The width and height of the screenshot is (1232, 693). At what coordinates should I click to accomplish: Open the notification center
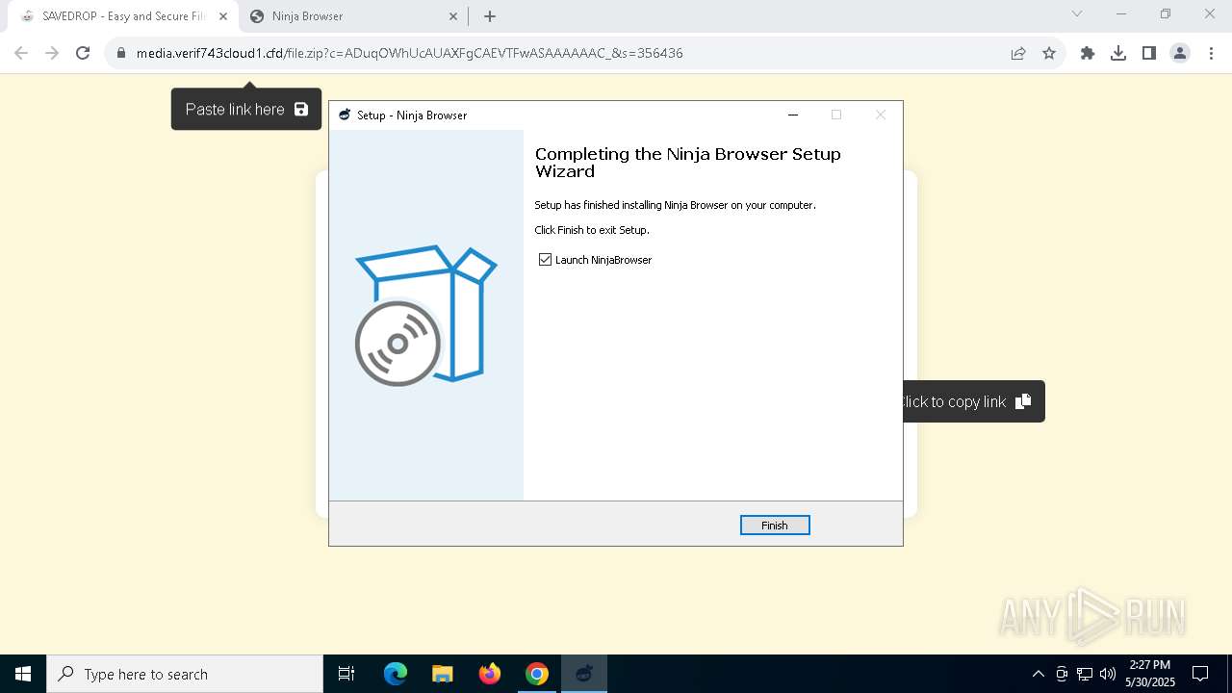(x=1200, y=674)
